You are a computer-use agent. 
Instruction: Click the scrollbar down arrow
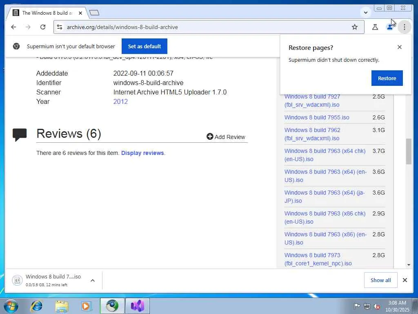click(409, 265)
